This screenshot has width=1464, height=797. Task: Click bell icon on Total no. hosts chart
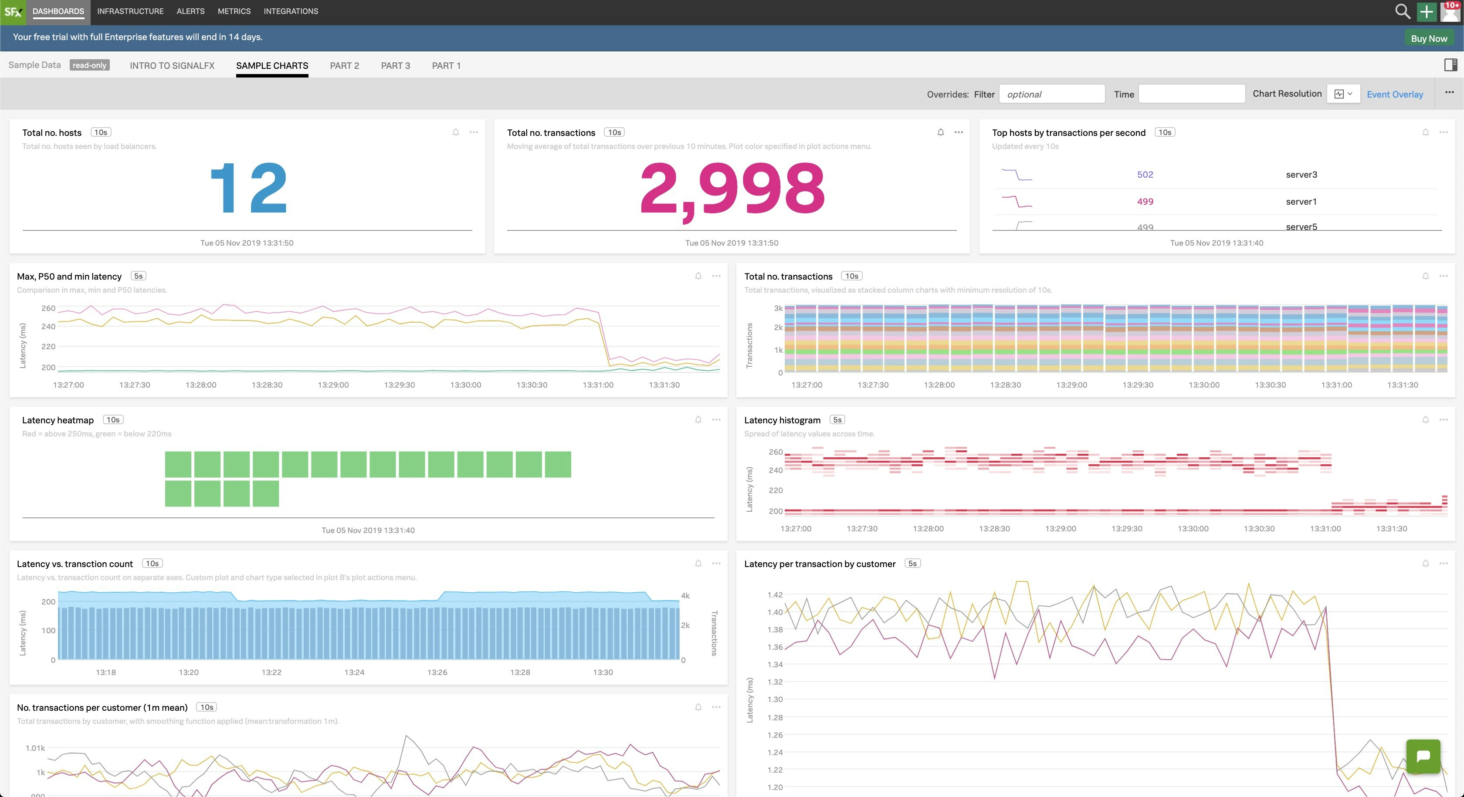tap(456, 132)
